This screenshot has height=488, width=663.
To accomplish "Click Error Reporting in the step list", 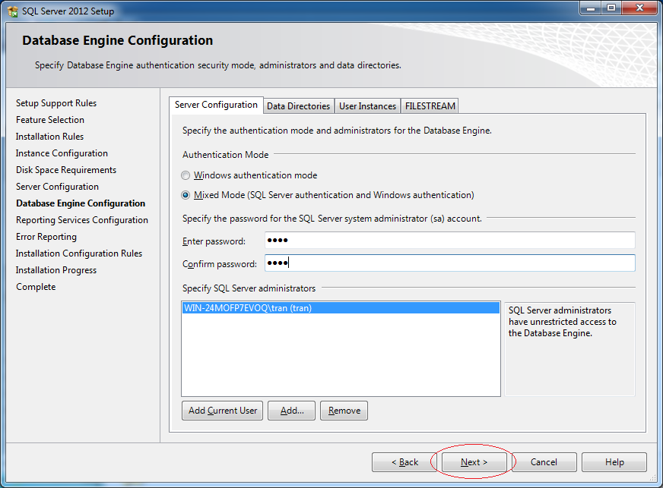I will tap(46, 237).
